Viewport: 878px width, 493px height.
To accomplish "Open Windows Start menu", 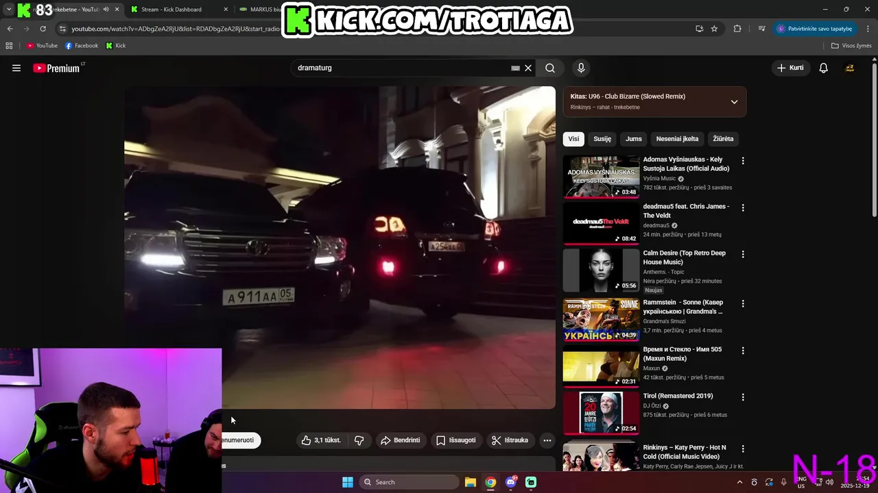I will 348,482.
